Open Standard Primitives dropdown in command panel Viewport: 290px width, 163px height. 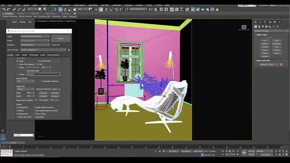tap(271, 31)
